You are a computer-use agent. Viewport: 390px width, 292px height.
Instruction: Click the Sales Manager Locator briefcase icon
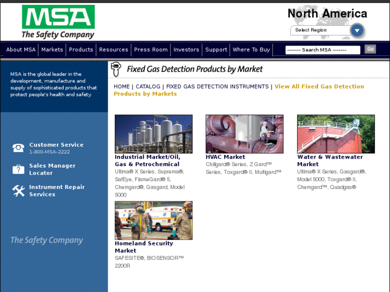18,169
